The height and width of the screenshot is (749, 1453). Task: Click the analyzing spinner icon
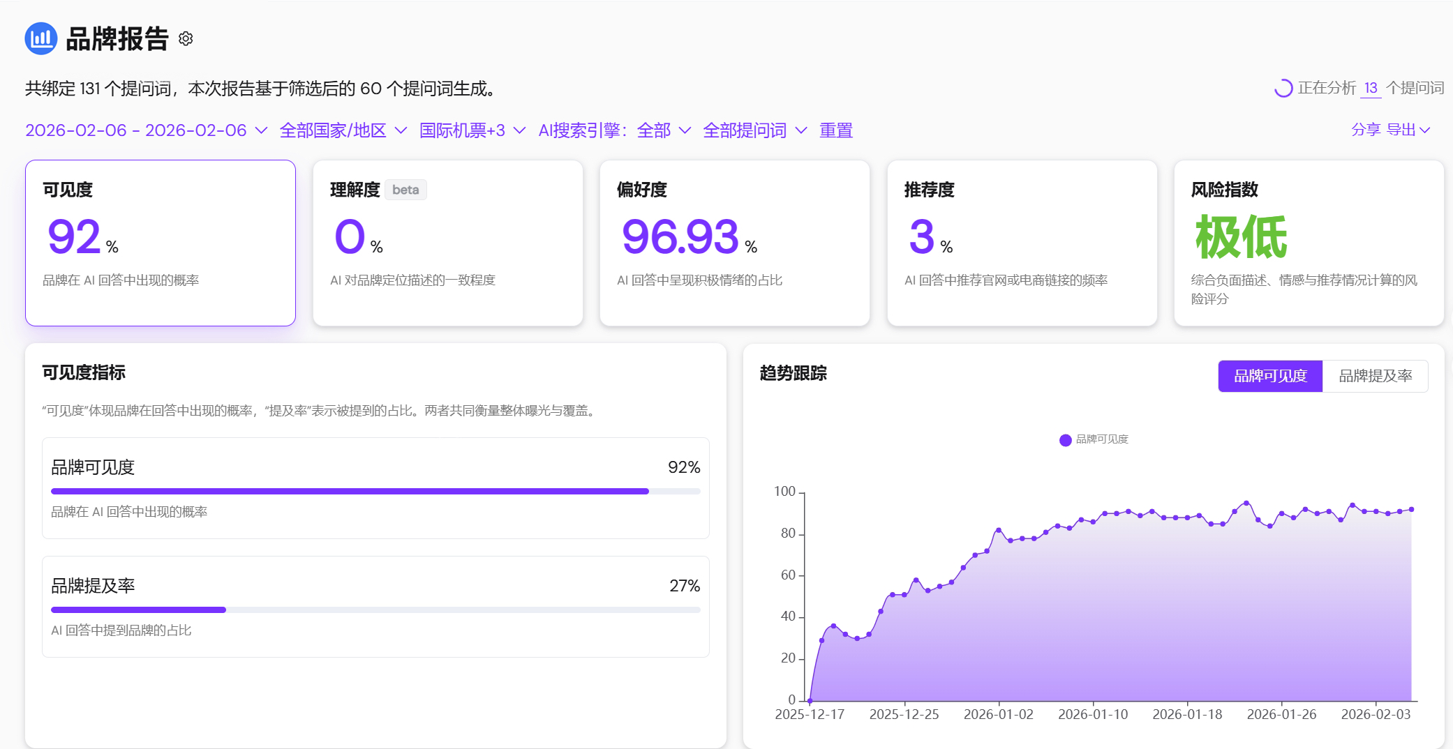(1283, 89)
